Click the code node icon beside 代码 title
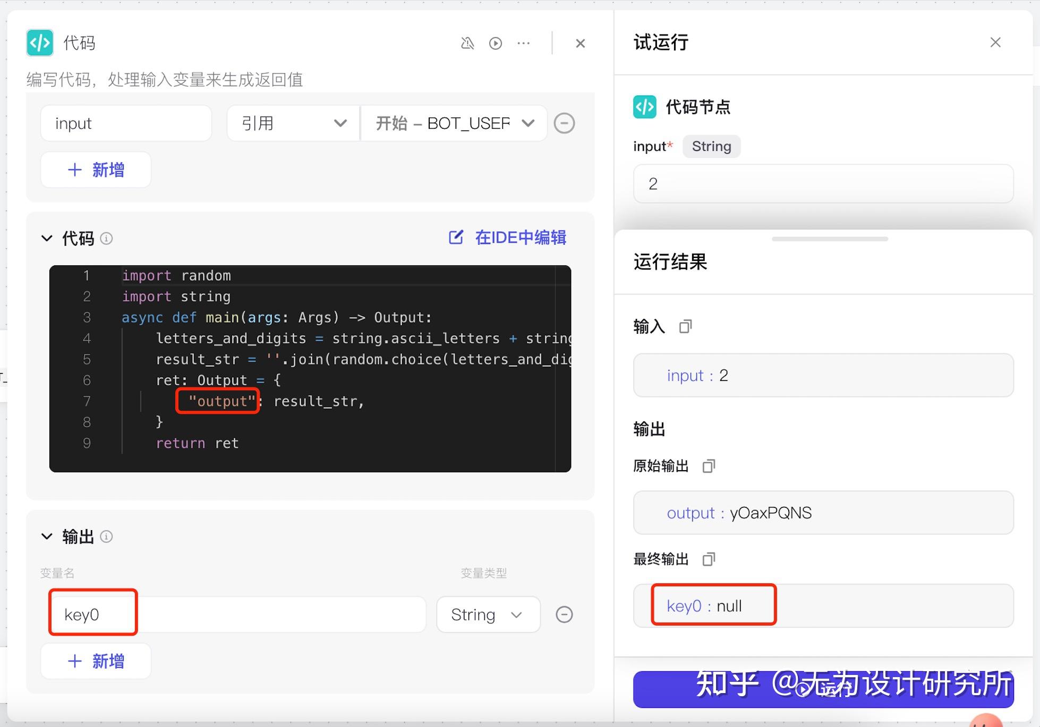This screenshot has width=1040, height=727. 40,42
